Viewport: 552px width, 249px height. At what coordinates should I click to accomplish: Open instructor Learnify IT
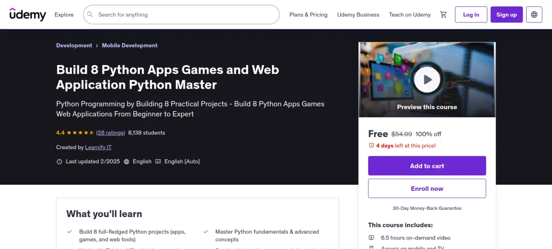click(98, 147)
